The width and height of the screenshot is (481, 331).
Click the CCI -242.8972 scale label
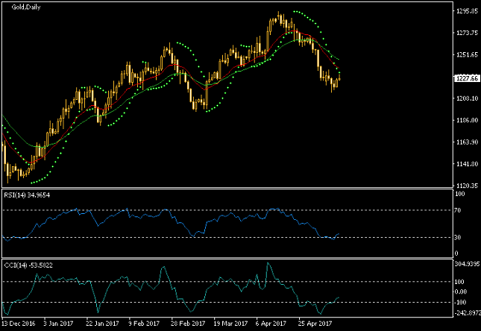pyautogui.click(x=468, y=313)
